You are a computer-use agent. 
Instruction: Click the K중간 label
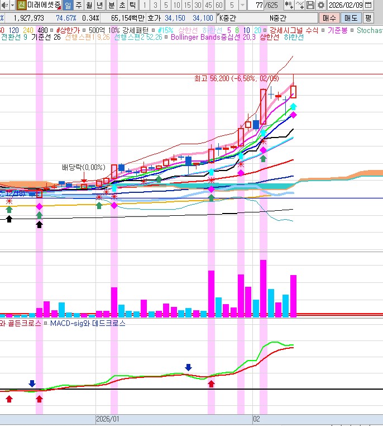[x=228, y=18]
